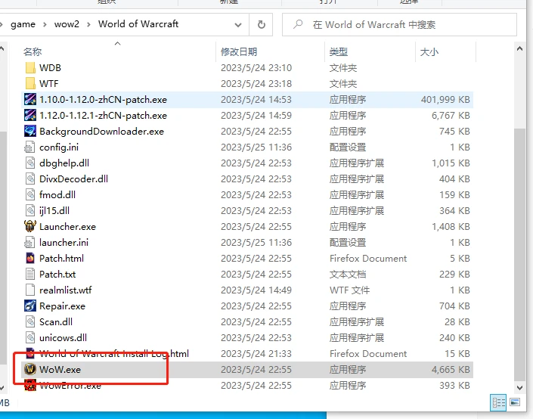Select the file name WoW.exe
The width and height of the screenshot is (533, 419).
pos(60,369)
